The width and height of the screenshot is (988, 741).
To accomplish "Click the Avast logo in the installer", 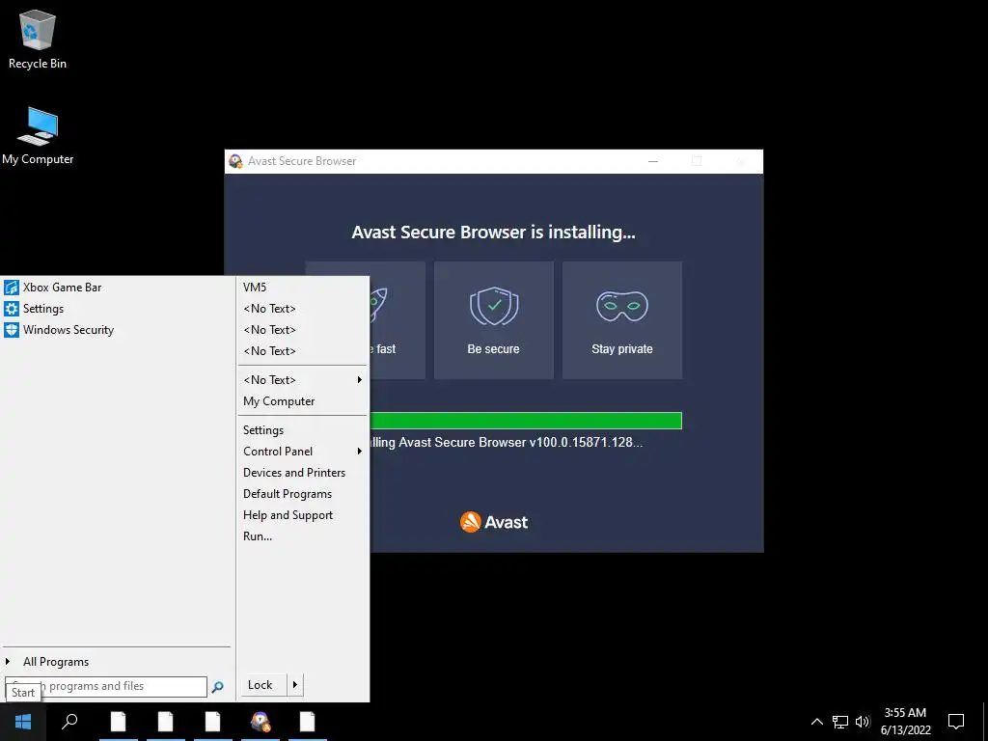I will 494,522.
